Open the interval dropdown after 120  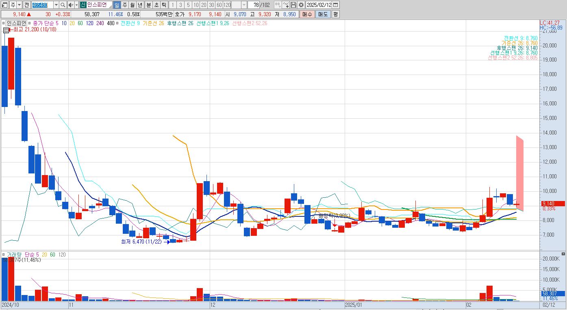tap(244, 5)
